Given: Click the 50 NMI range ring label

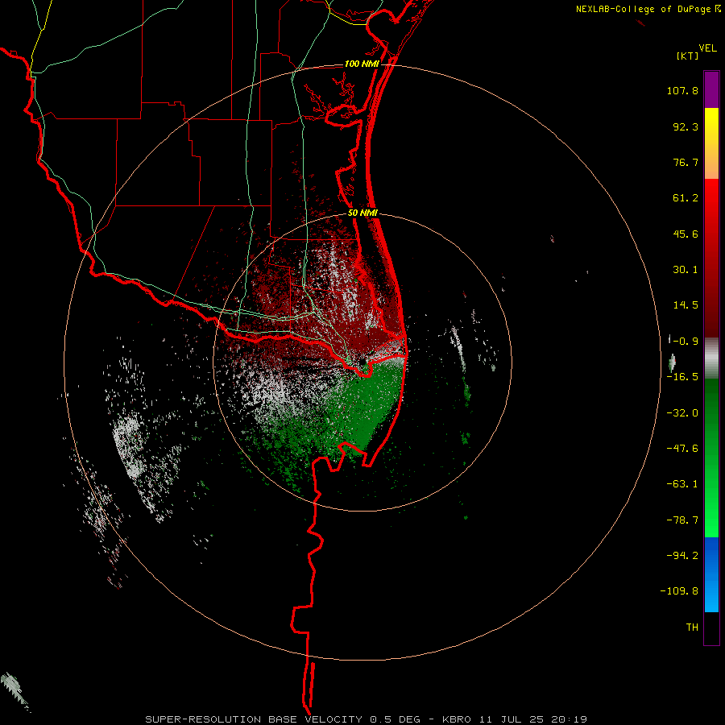Looking at the screenshot, I should (362, 213).
